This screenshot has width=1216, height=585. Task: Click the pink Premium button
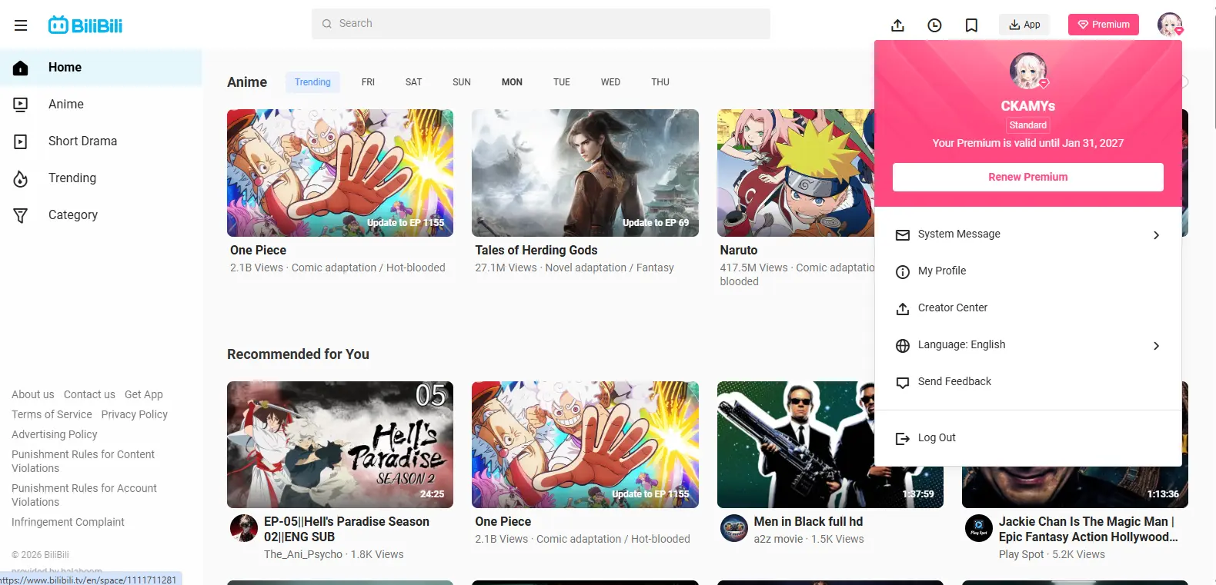tap(1104, 25)
